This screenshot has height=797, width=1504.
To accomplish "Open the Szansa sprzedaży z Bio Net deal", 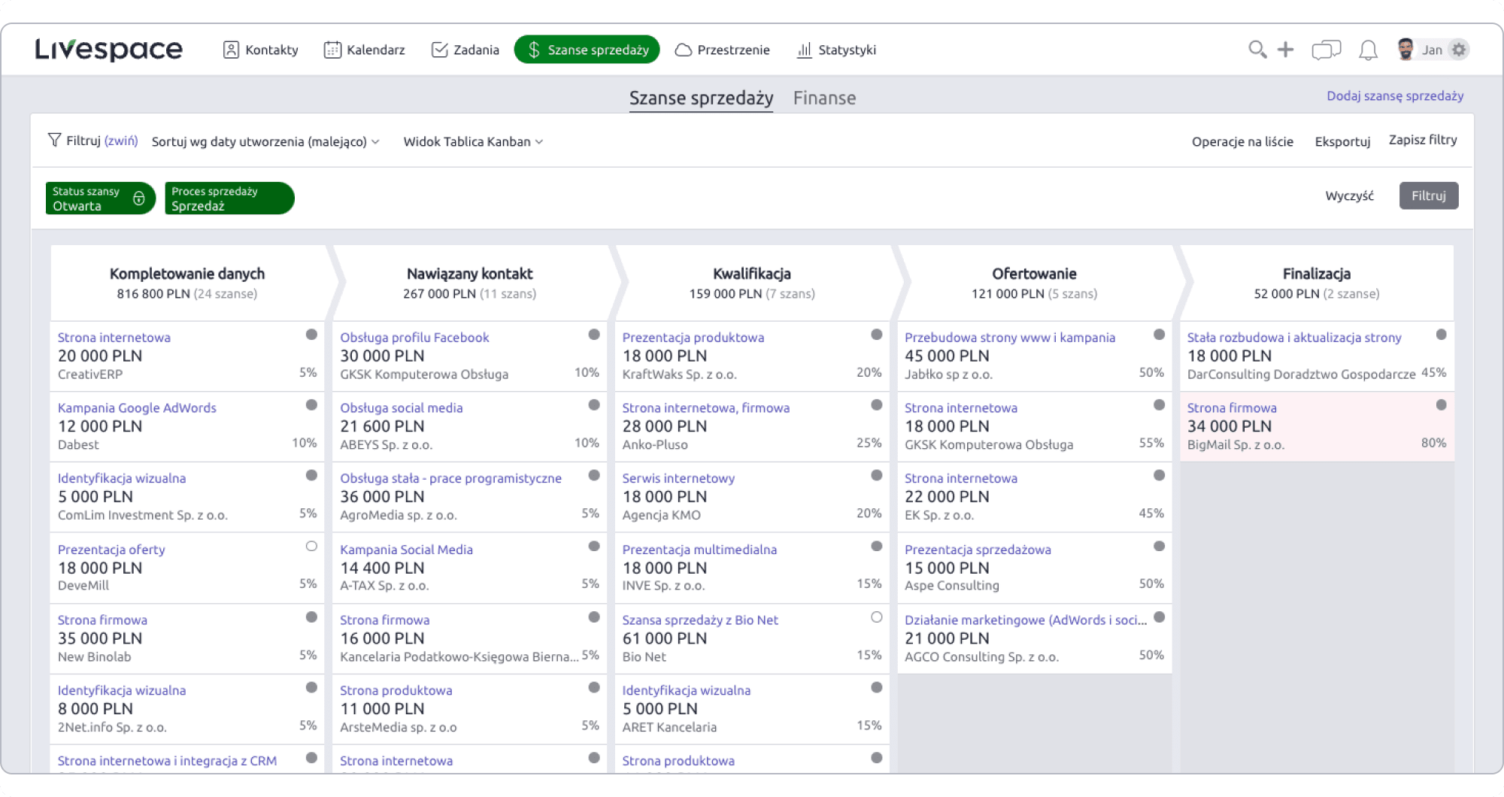I will [x=700, y=620].
